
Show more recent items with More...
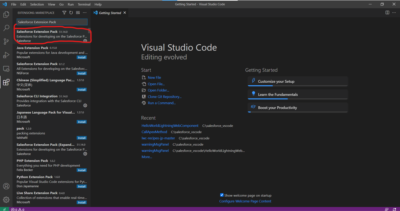click(x=147, y=157)
